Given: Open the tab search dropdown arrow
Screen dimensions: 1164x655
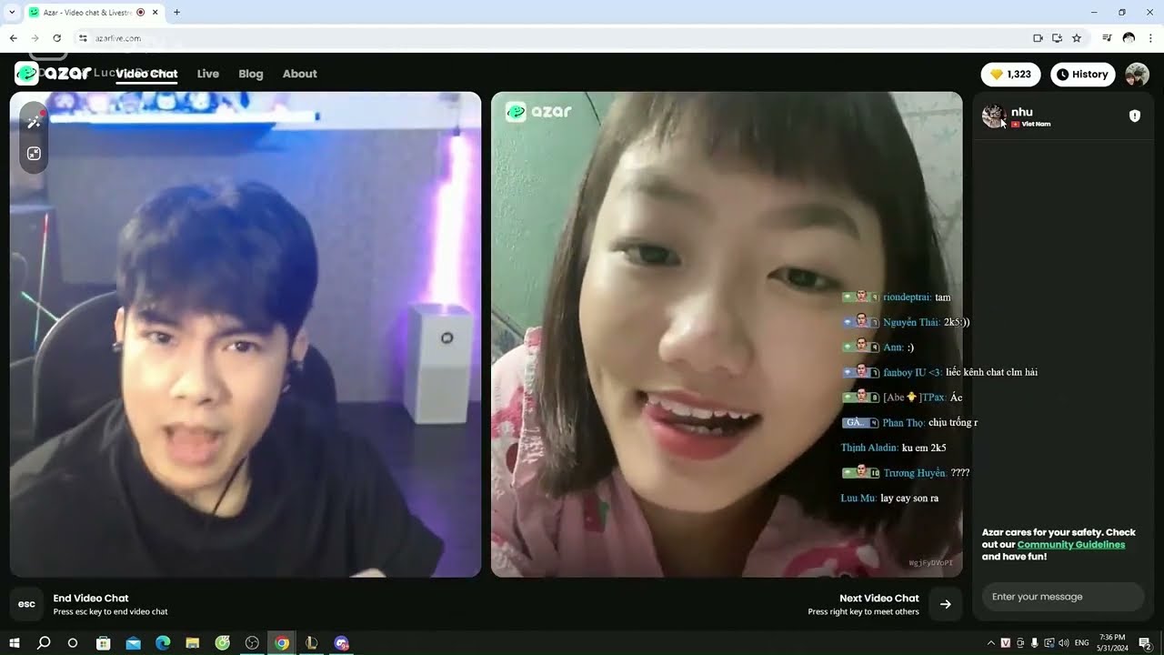Looking at the screenshot, I should [x=11, y=12].
